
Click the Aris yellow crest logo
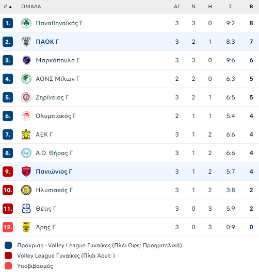pos(26,227)
